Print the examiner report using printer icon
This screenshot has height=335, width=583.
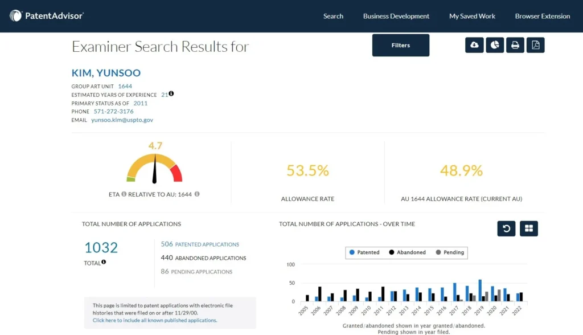pyautogui.click(x=515, y=45)
